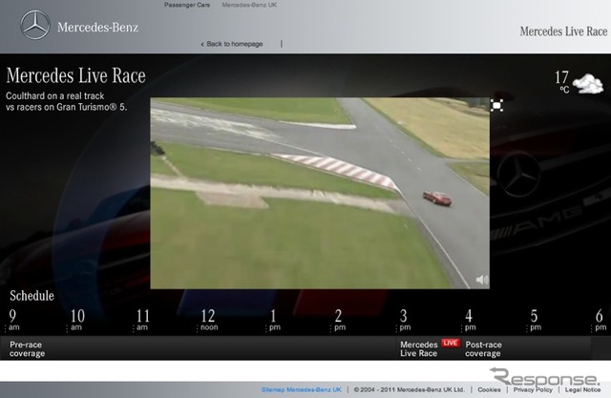Click the 10 am timeline marker

coord(76,320)
